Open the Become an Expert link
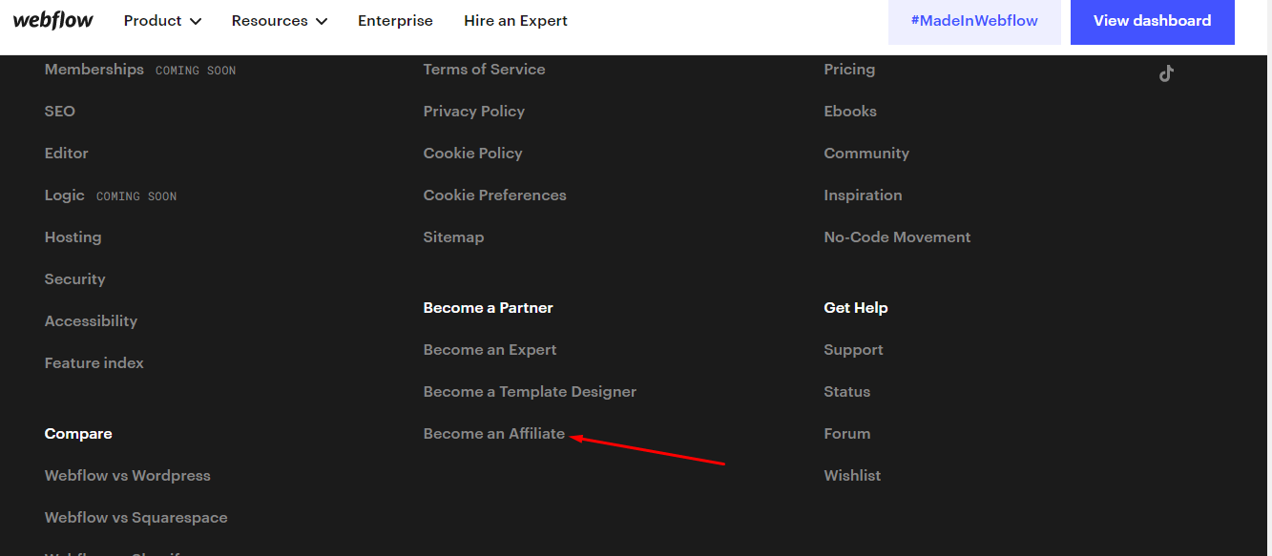The image size is (1272, 556). coord(490,350)
